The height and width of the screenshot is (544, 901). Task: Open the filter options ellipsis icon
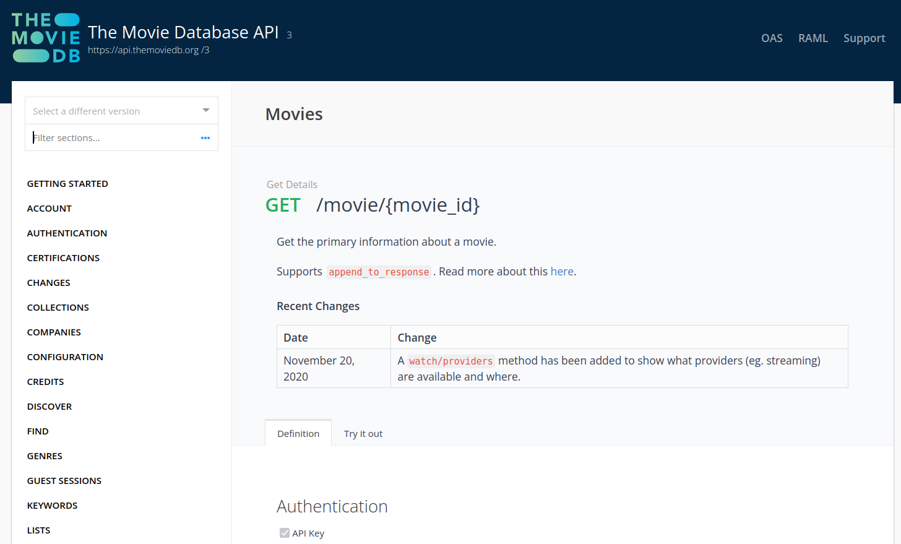click(205, 138)
